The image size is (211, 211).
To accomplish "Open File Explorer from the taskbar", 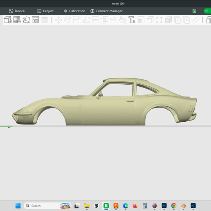I will click(87, 206).
